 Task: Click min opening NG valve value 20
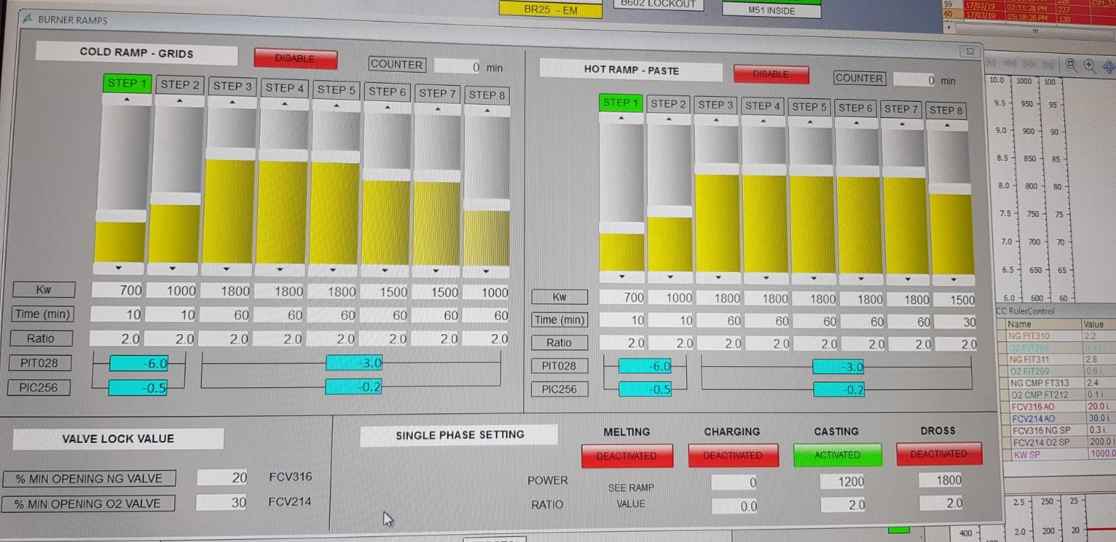tap(223, 478)
